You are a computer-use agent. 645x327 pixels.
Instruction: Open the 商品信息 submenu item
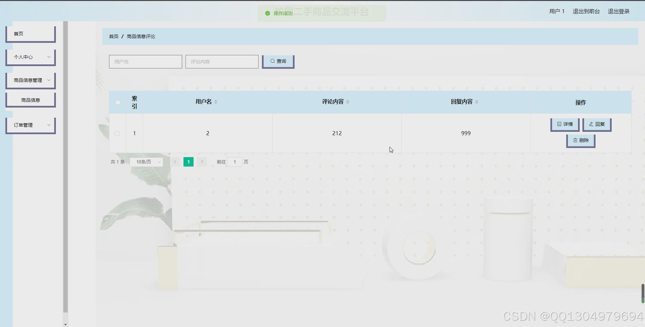pos(30,100)
